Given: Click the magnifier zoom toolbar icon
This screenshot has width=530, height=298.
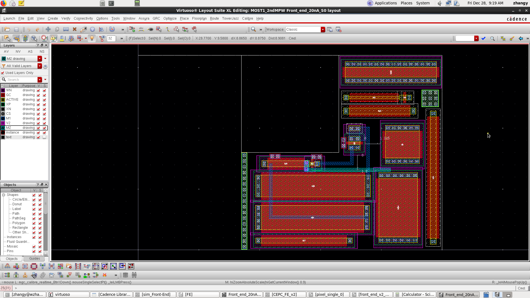Looking at the screenshot, I should pos(253,29).
